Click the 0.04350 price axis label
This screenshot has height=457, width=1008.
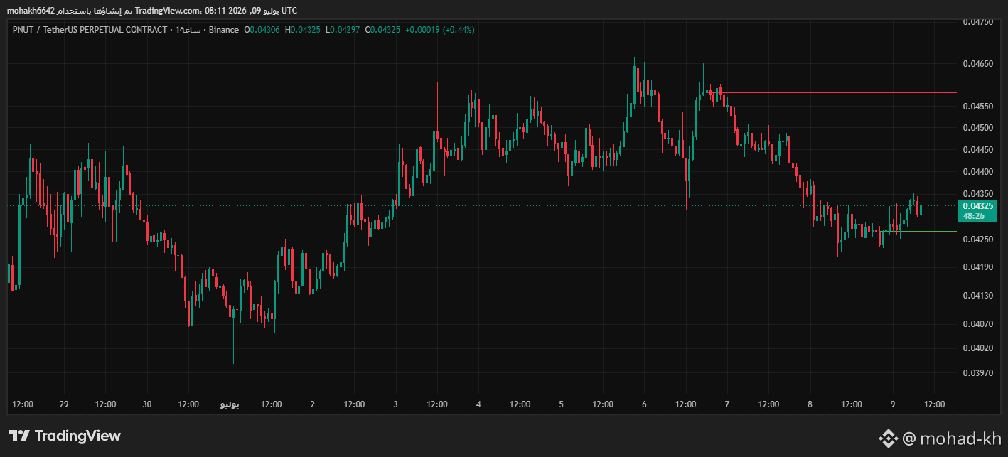click(x=977, y=194)
